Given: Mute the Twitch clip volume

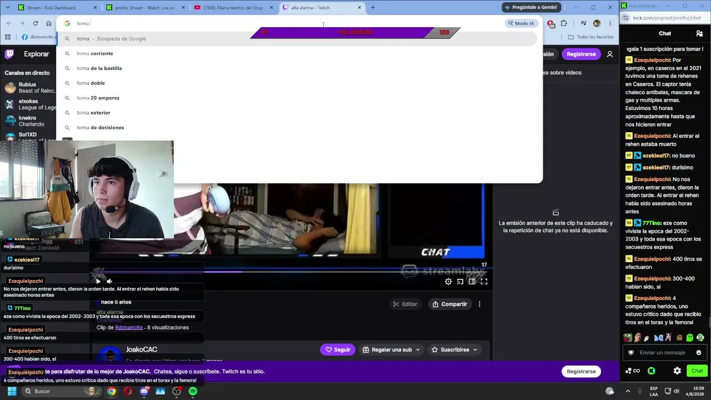Looking at the screenshot, I should click(109, 281).
